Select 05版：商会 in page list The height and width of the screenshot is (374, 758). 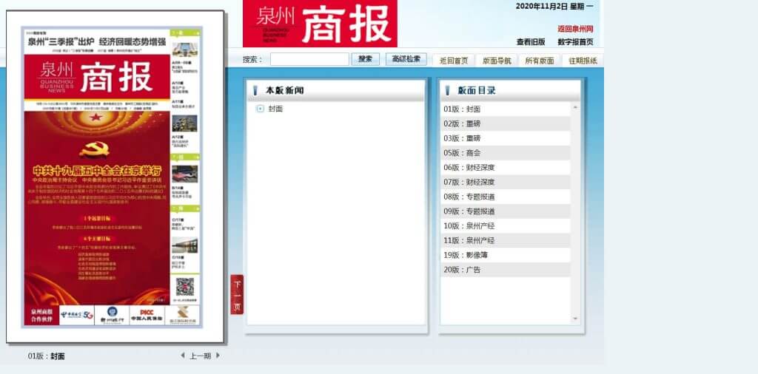coord(506,153)
